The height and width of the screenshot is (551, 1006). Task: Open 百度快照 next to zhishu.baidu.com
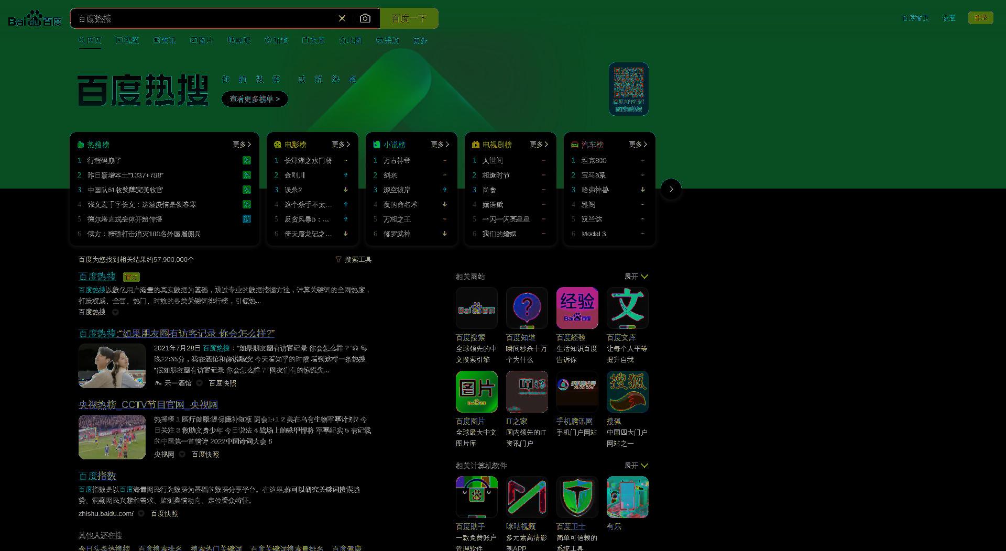coord(165,513)
